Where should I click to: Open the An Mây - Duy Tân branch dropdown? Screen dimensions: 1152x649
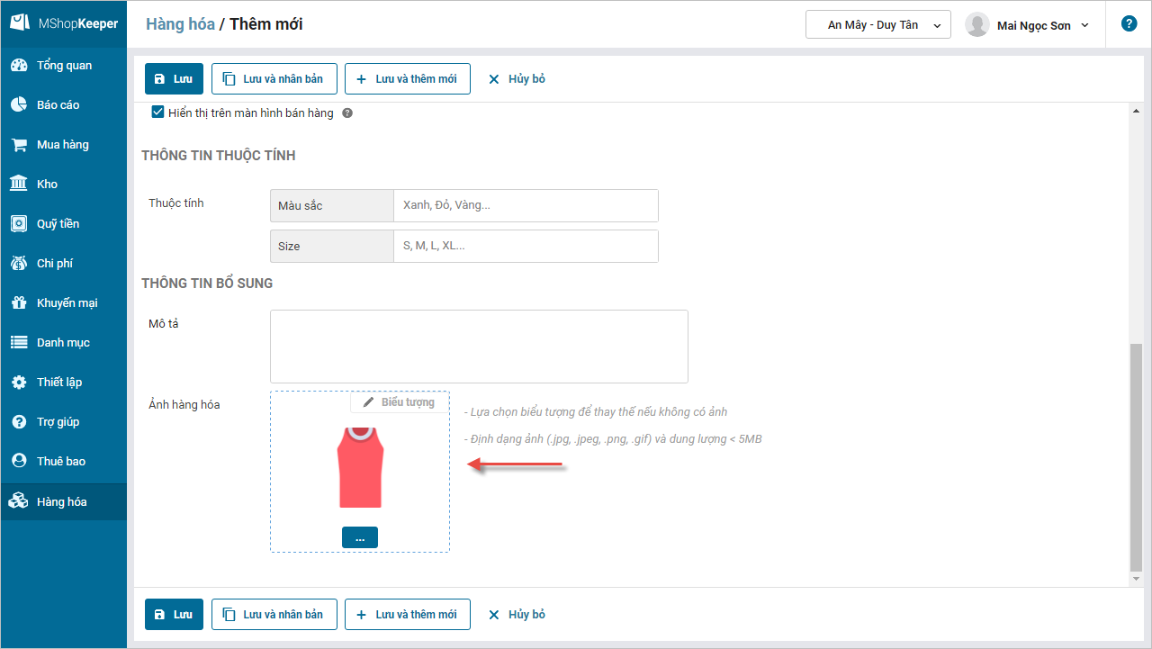click(877, 25)
